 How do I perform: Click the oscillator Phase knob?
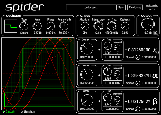pos(51,26)
